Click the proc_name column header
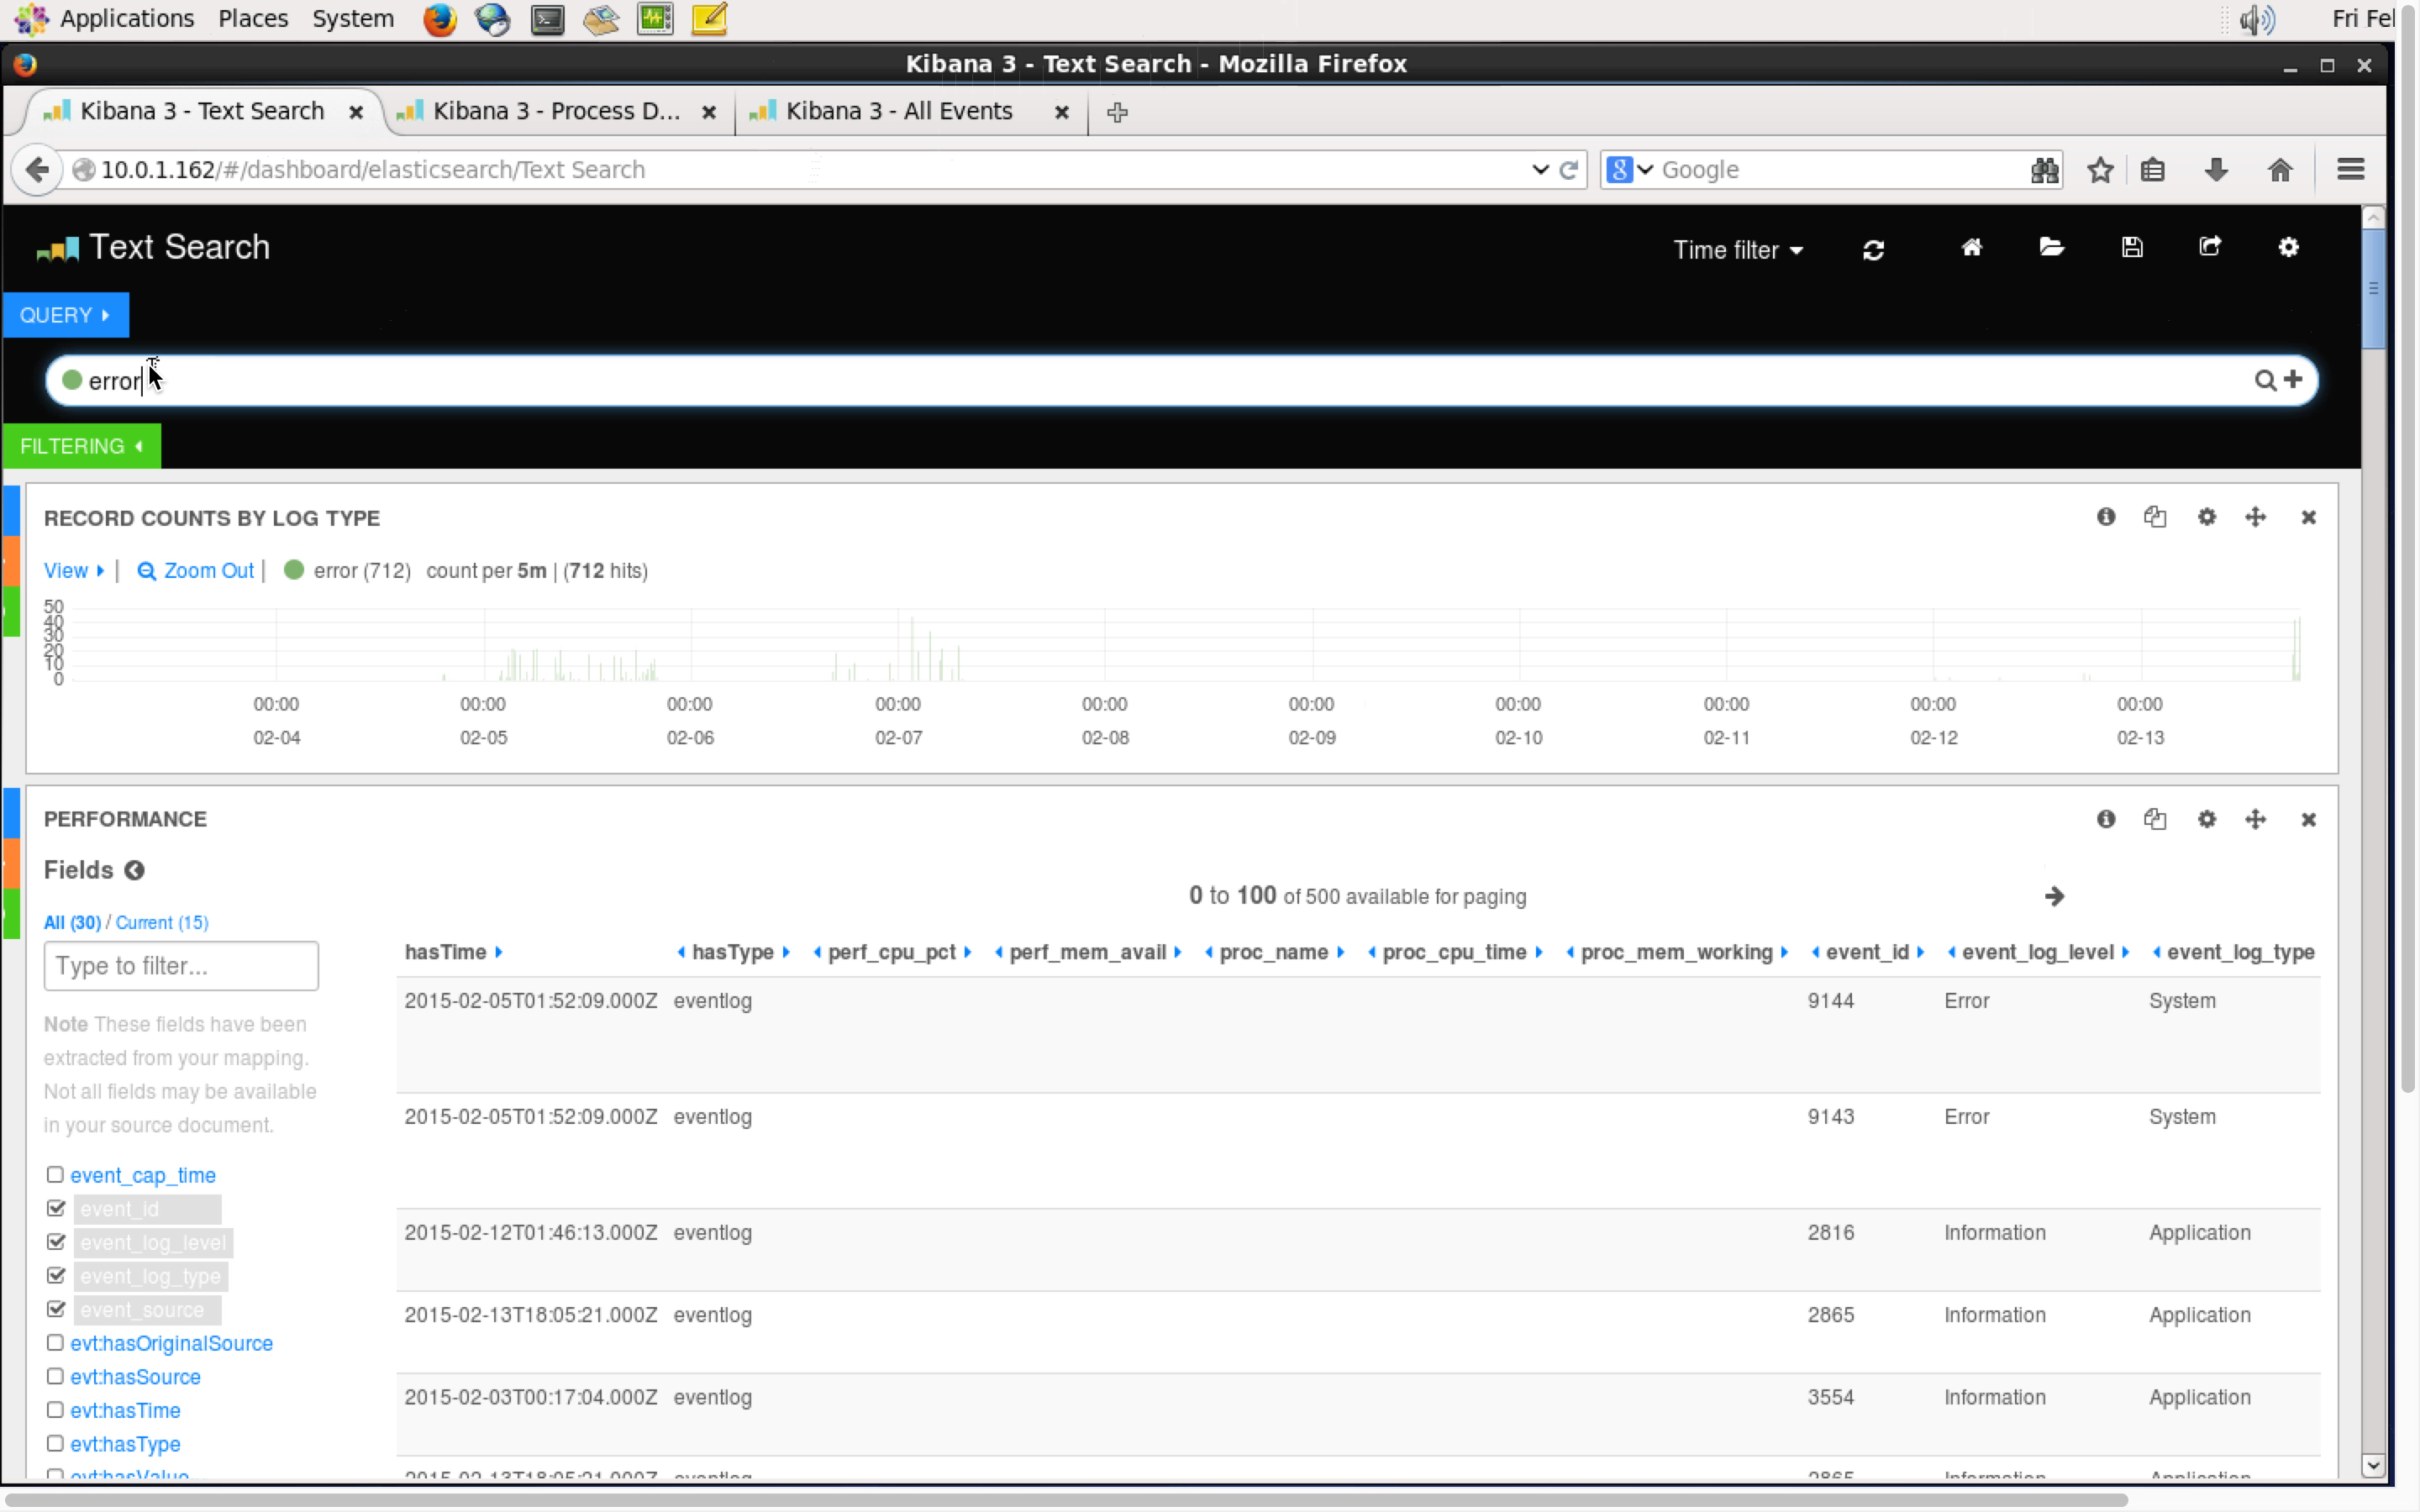Screen dimensions: 2420x1512 (1273, 952)
